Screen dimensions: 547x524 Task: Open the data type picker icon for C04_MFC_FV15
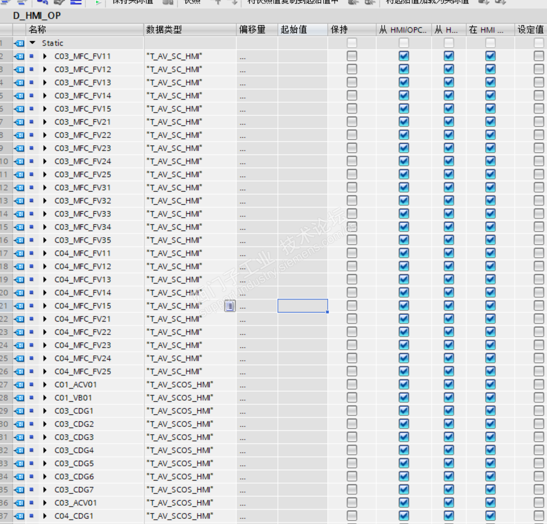[230, 306]
